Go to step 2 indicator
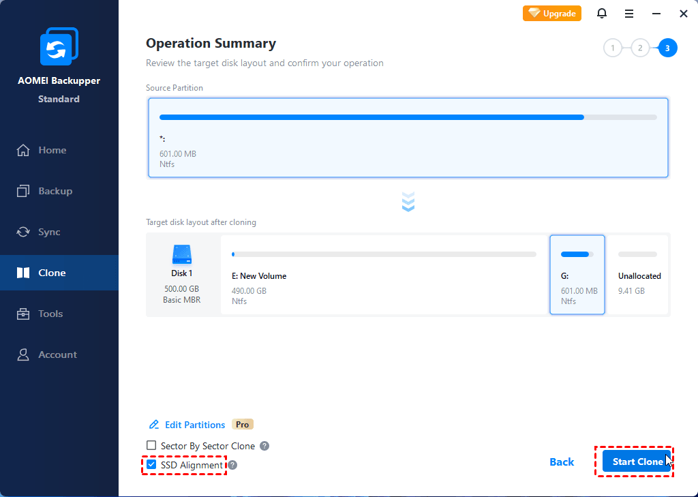 640,48
